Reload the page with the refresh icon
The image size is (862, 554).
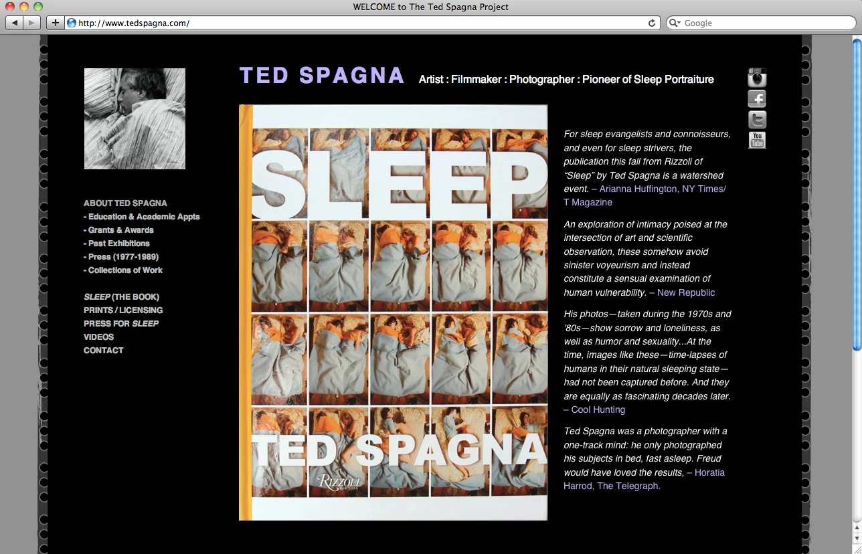[652, 23]
